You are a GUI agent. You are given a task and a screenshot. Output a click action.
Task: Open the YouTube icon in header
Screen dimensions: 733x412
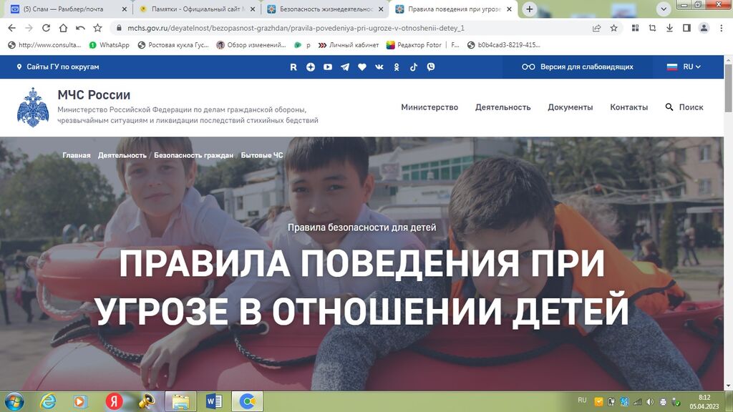point(328,67)
